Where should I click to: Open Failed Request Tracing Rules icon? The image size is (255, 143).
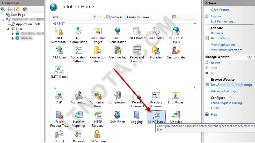59,119
